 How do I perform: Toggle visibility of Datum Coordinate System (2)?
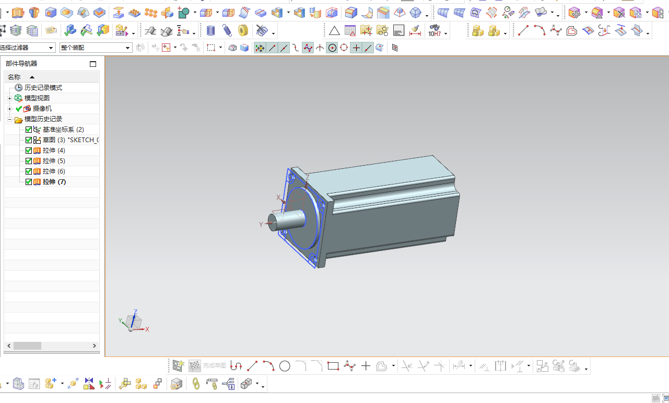[x=29, y=130]
